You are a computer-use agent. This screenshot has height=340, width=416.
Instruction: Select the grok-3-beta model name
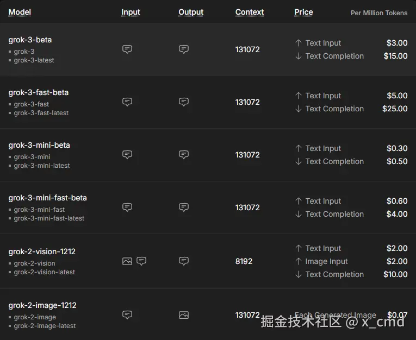pos(30,40)
